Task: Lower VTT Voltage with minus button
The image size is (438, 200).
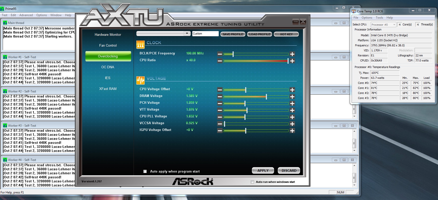Action: tap(220, 110)
